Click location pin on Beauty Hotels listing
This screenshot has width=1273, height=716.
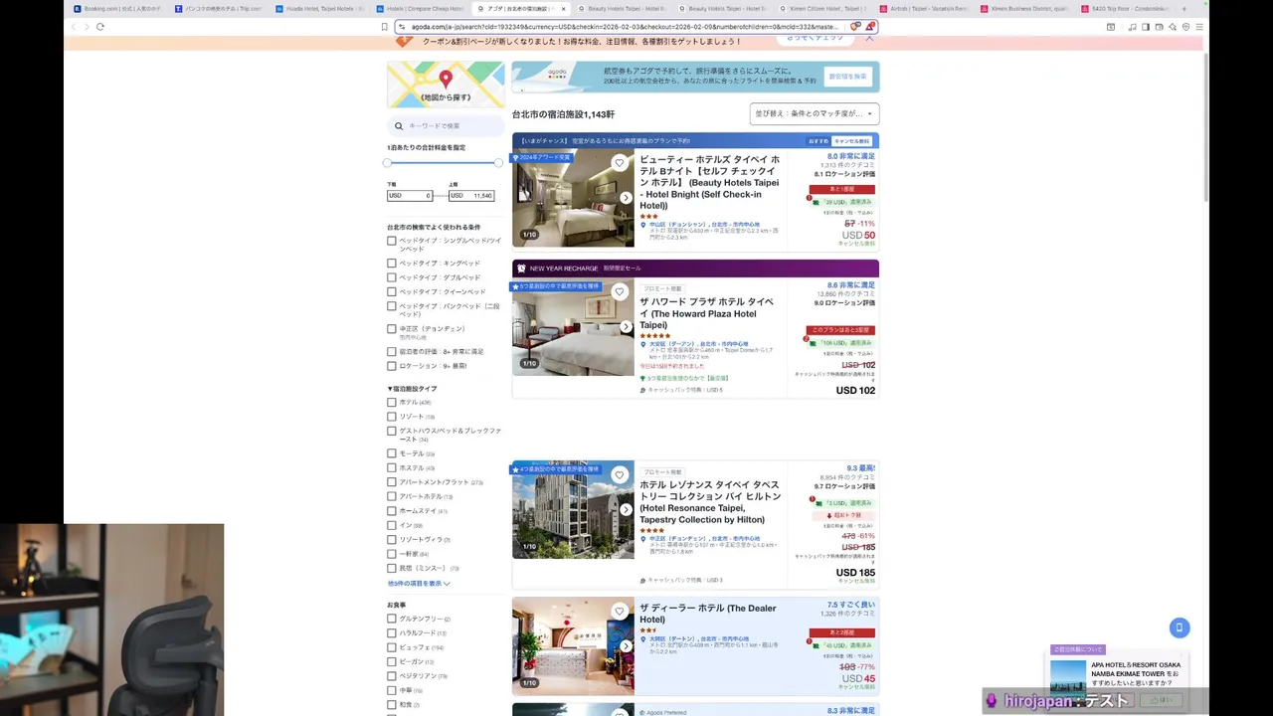click(x=643, y=225)
